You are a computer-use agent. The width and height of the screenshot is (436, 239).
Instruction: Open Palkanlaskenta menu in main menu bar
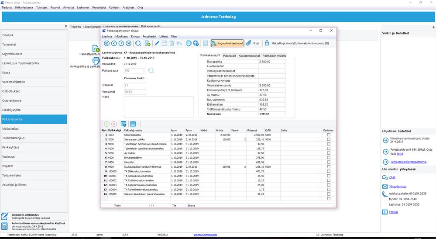pyautogui.click(x=24, y=7)
